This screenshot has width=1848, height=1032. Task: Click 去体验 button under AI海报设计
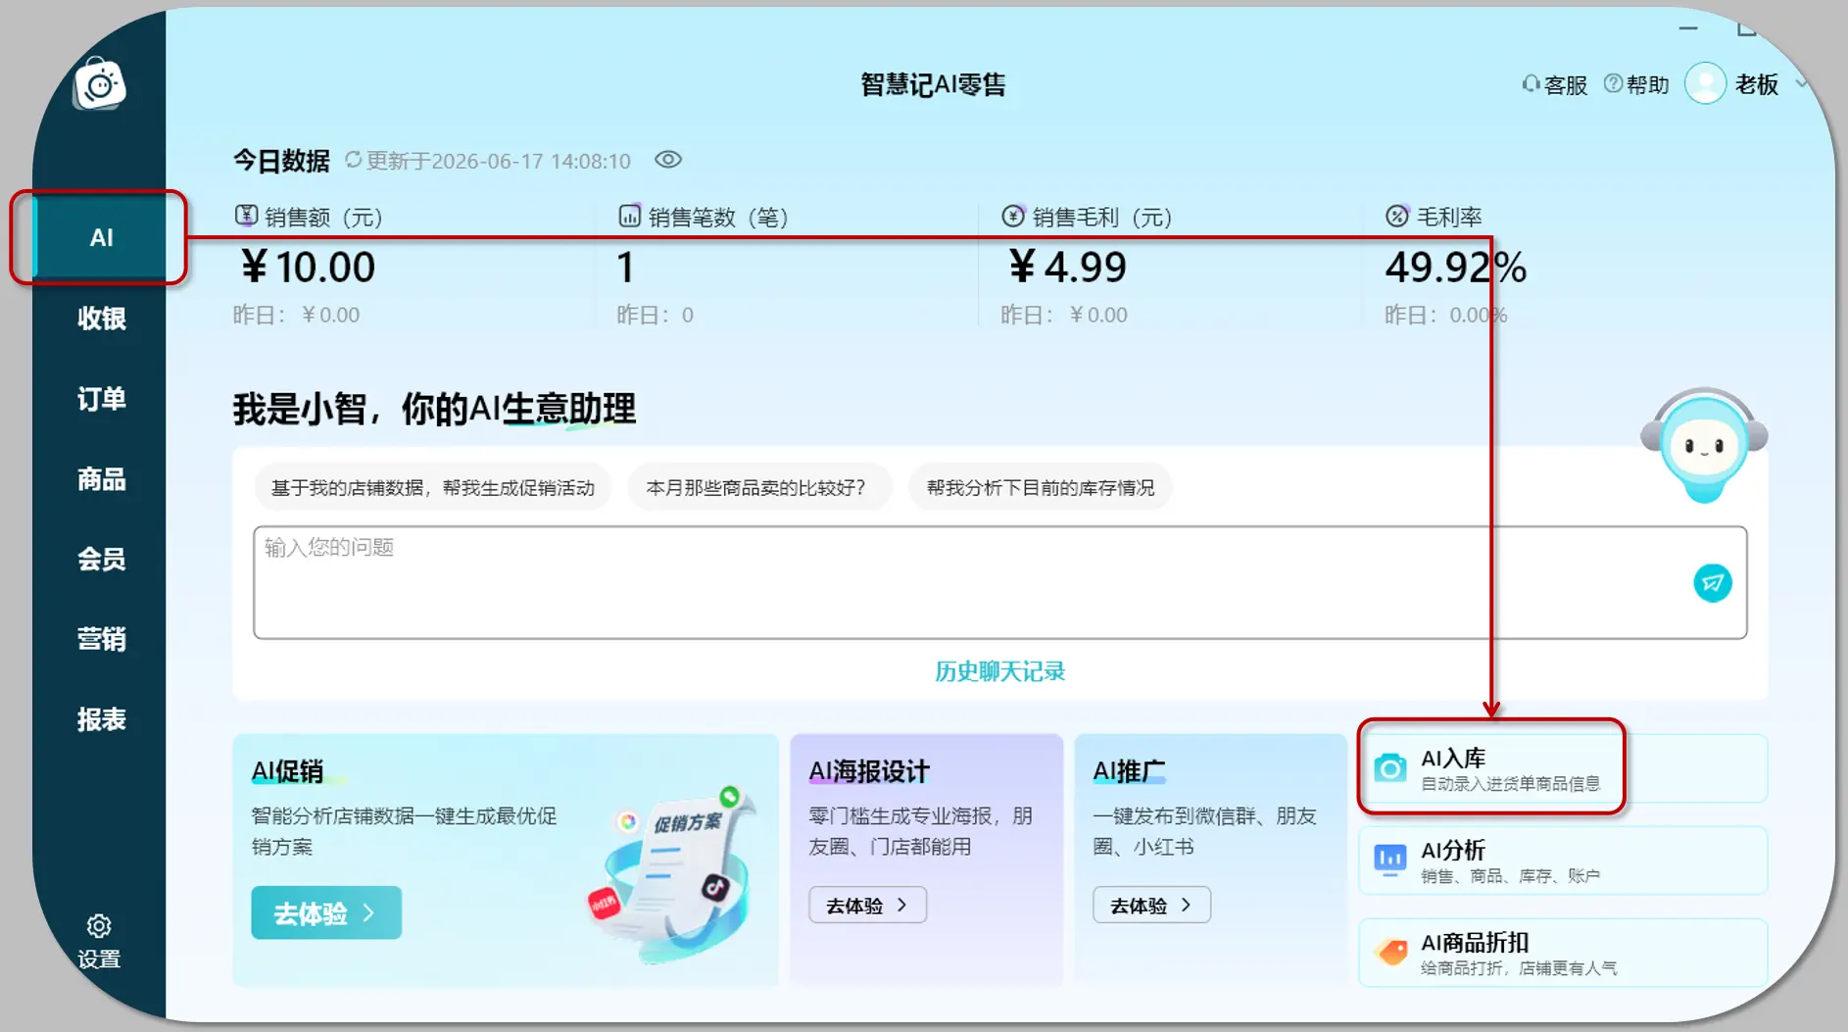point(867,905)
